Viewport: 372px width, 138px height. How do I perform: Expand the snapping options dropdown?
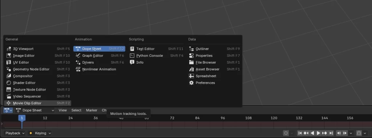365,133
